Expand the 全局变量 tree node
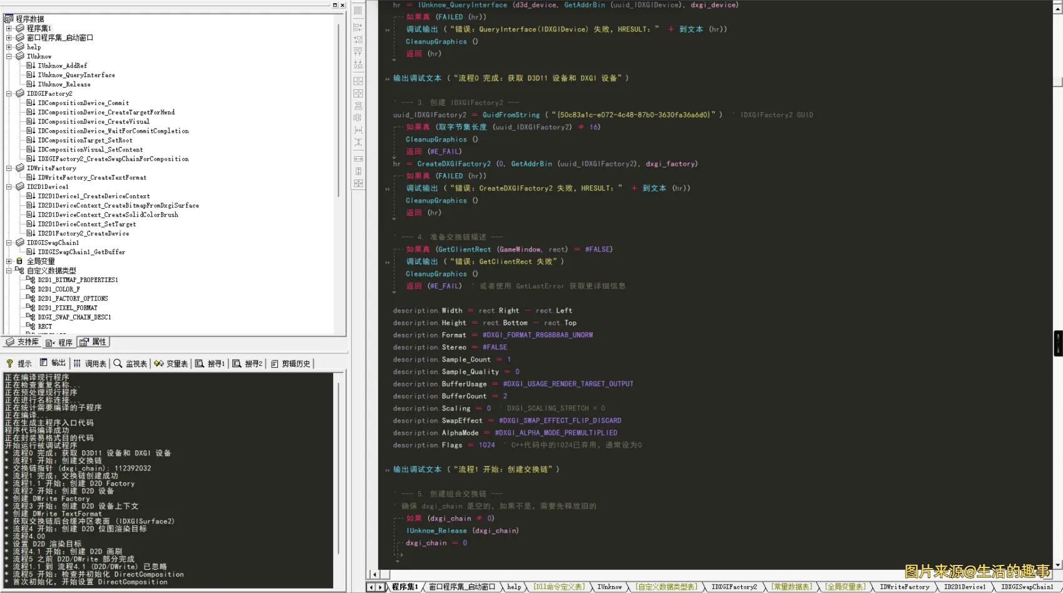Screen dimensions: 1063x593 pos(9,261)
